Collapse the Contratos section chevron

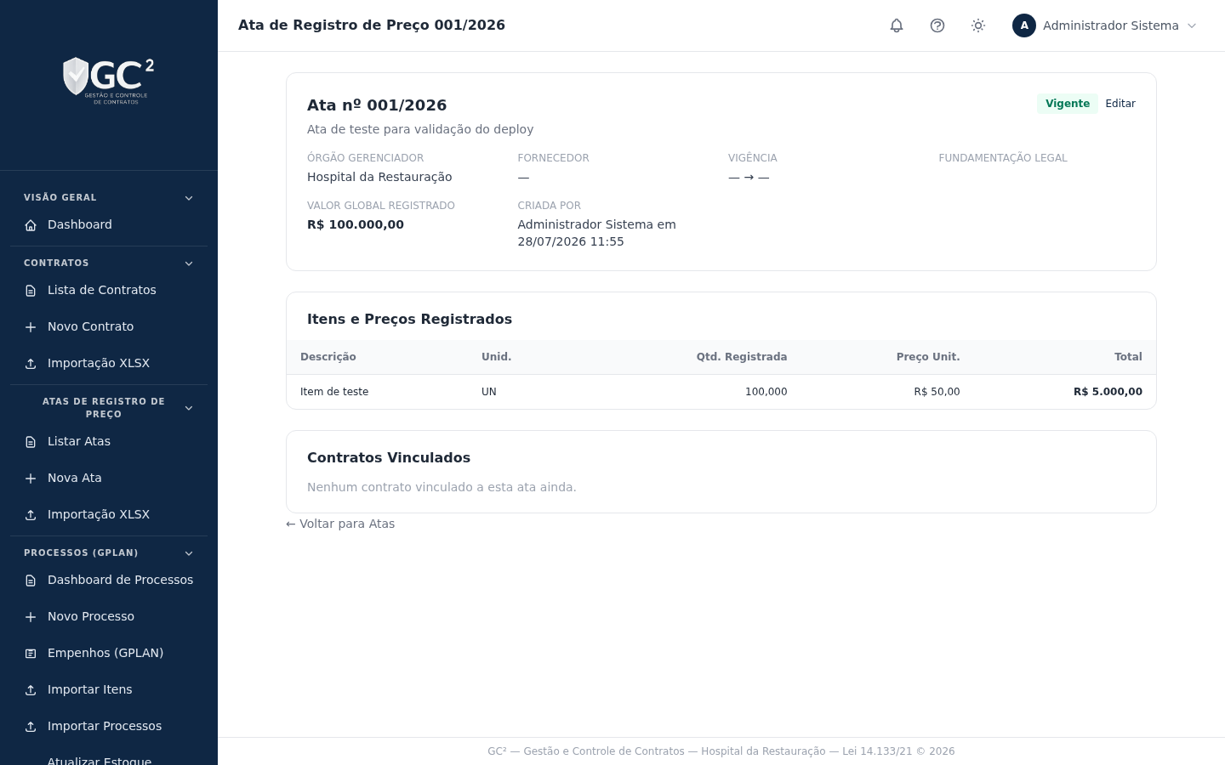tap(189, 263)
